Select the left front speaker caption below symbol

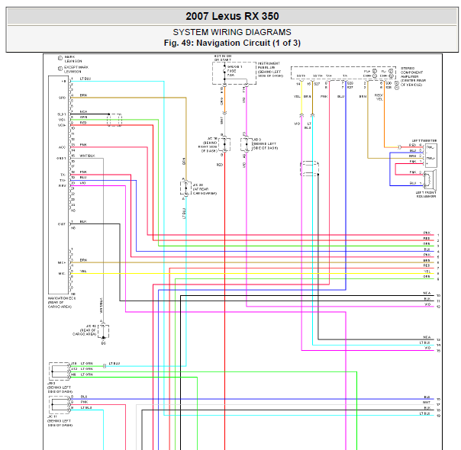pos(426,194)
